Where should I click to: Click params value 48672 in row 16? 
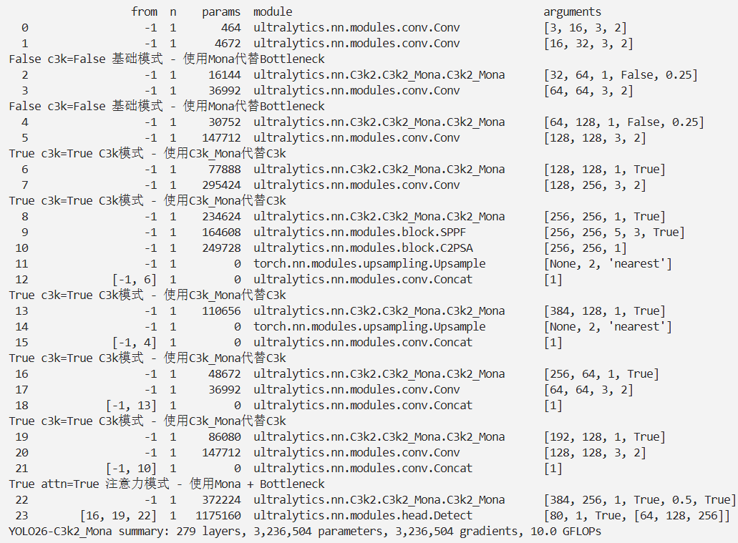[x=224, y=374]
